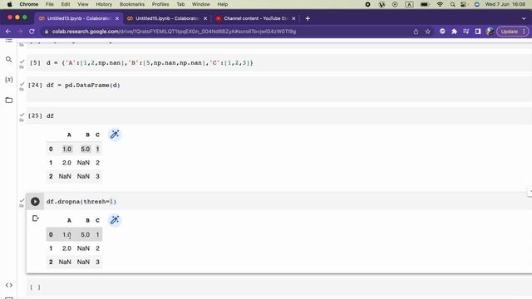The height and width of the screenshot is (299, 532).
Task: Open the code snippets panel
Action: (9, 285)
